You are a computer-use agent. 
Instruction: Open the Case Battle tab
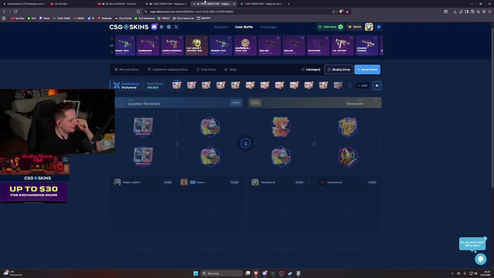pos(244,27)
